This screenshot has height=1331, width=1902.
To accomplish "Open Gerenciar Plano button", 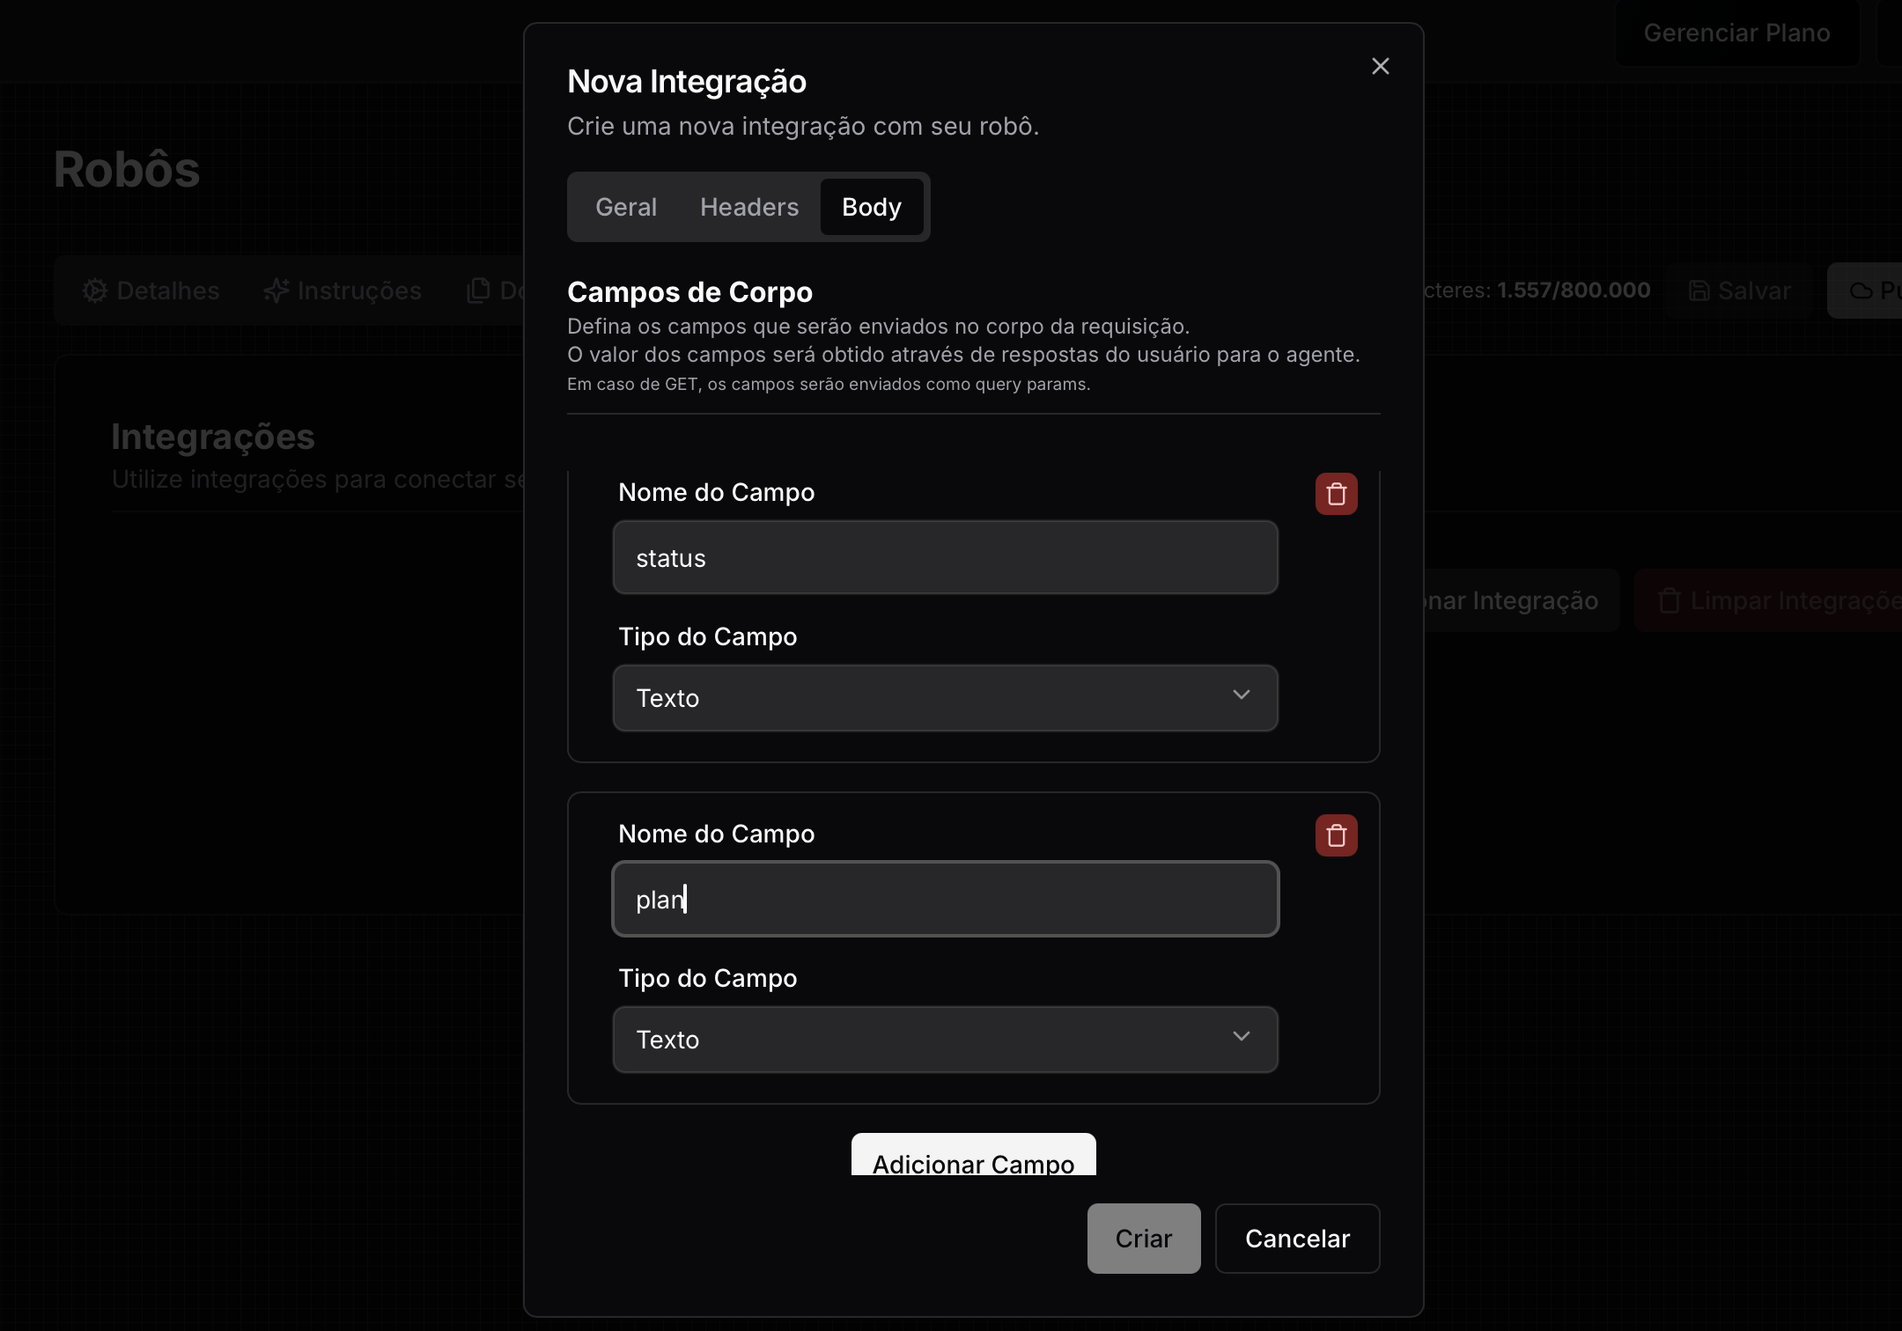I will 1736,33.
